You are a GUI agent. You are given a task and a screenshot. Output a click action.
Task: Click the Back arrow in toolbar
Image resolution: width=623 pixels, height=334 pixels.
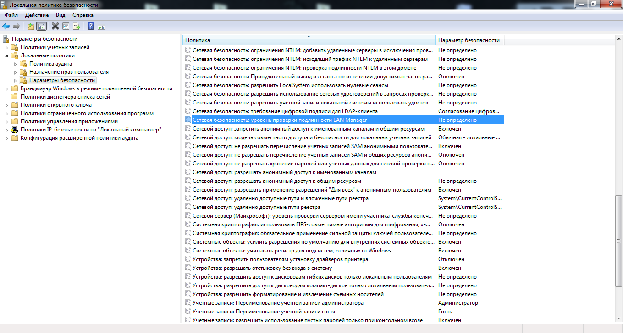click(x=6, y=26)
